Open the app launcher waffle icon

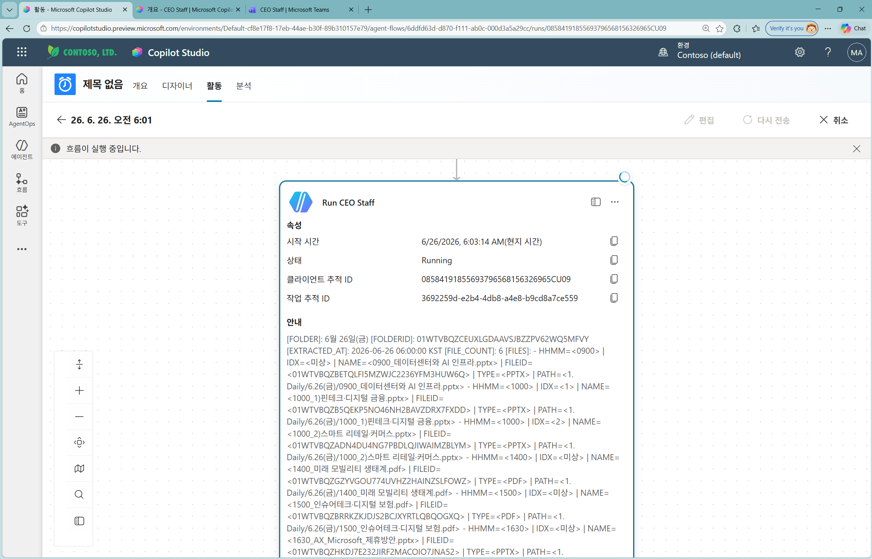pyautogui.click(x=22, y=52)
